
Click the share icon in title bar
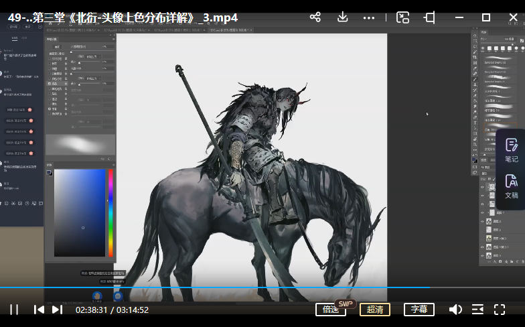315,17
